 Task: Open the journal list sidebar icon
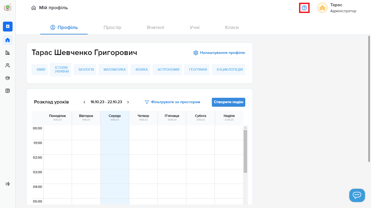tap(8, 91)
